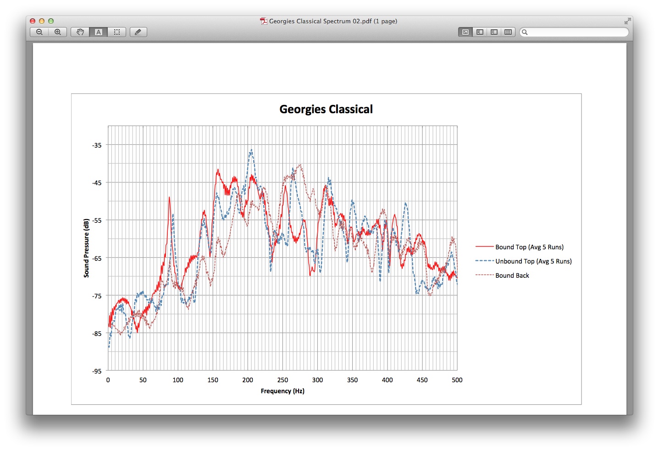
Task: Enter full screen using corner arrows
Action: coord(627,21)
